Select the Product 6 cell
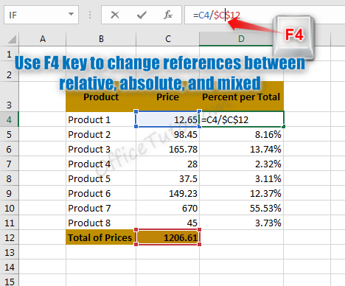This screenshot has width=345, height=286. pos(101,193)
